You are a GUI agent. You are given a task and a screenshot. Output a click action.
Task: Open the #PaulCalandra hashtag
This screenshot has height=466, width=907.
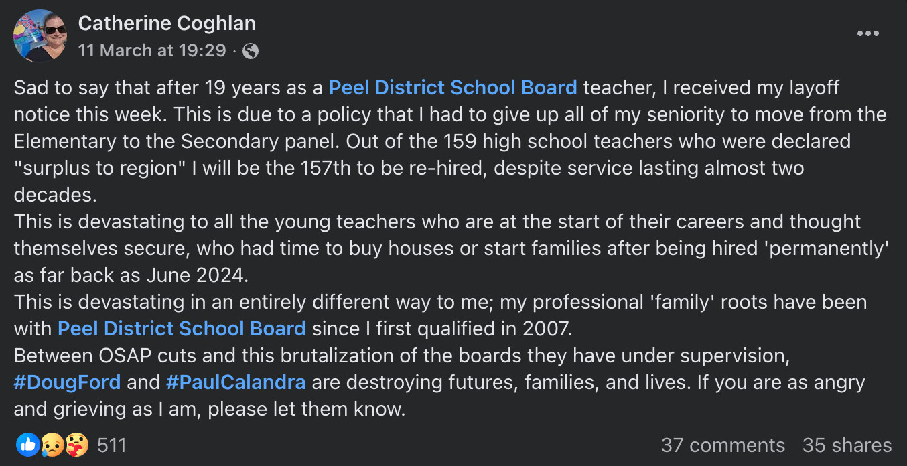tap(236, 382)
